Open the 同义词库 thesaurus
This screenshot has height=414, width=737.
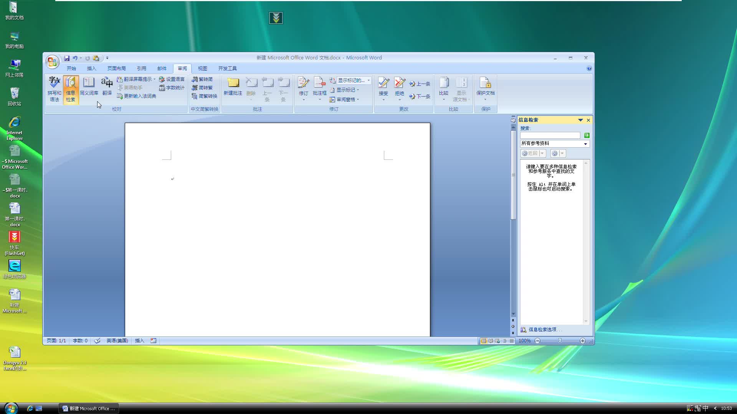click(x=89, y=88)
